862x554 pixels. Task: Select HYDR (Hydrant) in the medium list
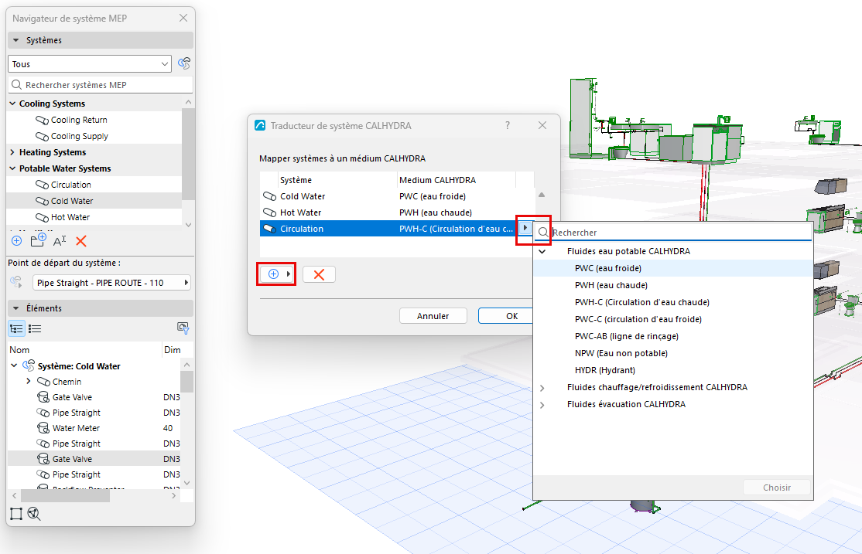605,370
